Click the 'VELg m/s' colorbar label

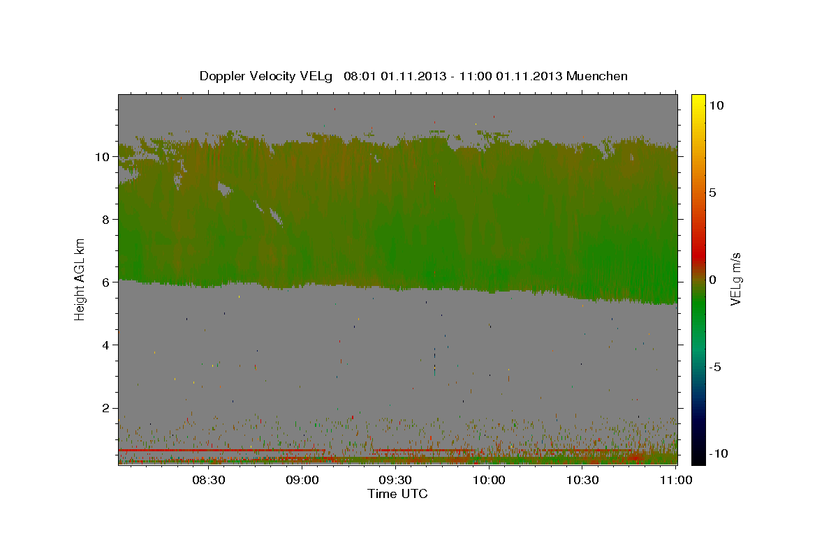coord(736,280)
